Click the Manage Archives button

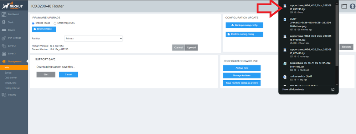242,75
